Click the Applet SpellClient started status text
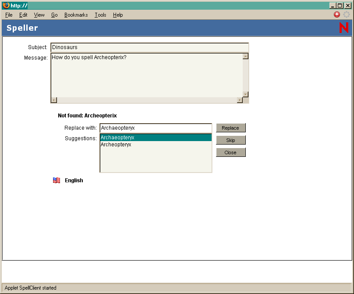Screen dimensions: 354x294 [31, 288]
